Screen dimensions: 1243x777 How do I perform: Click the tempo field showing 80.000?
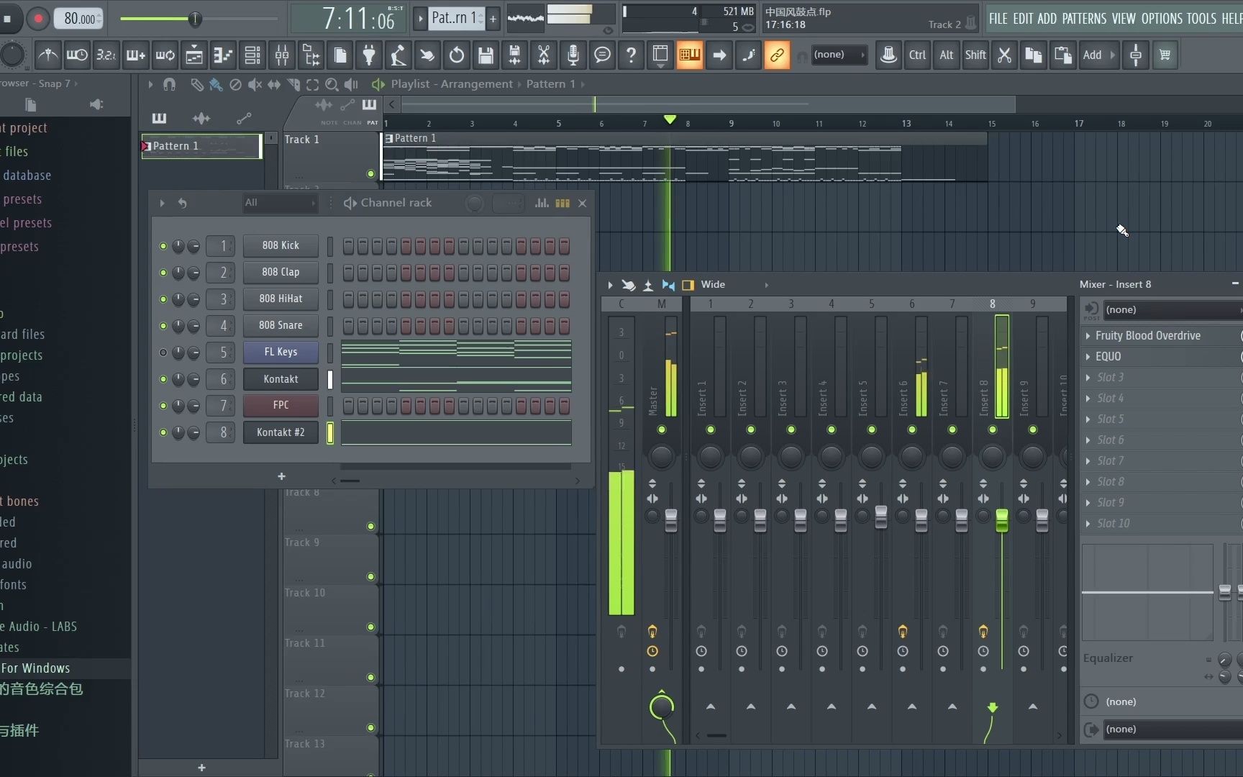pos(79,19)
